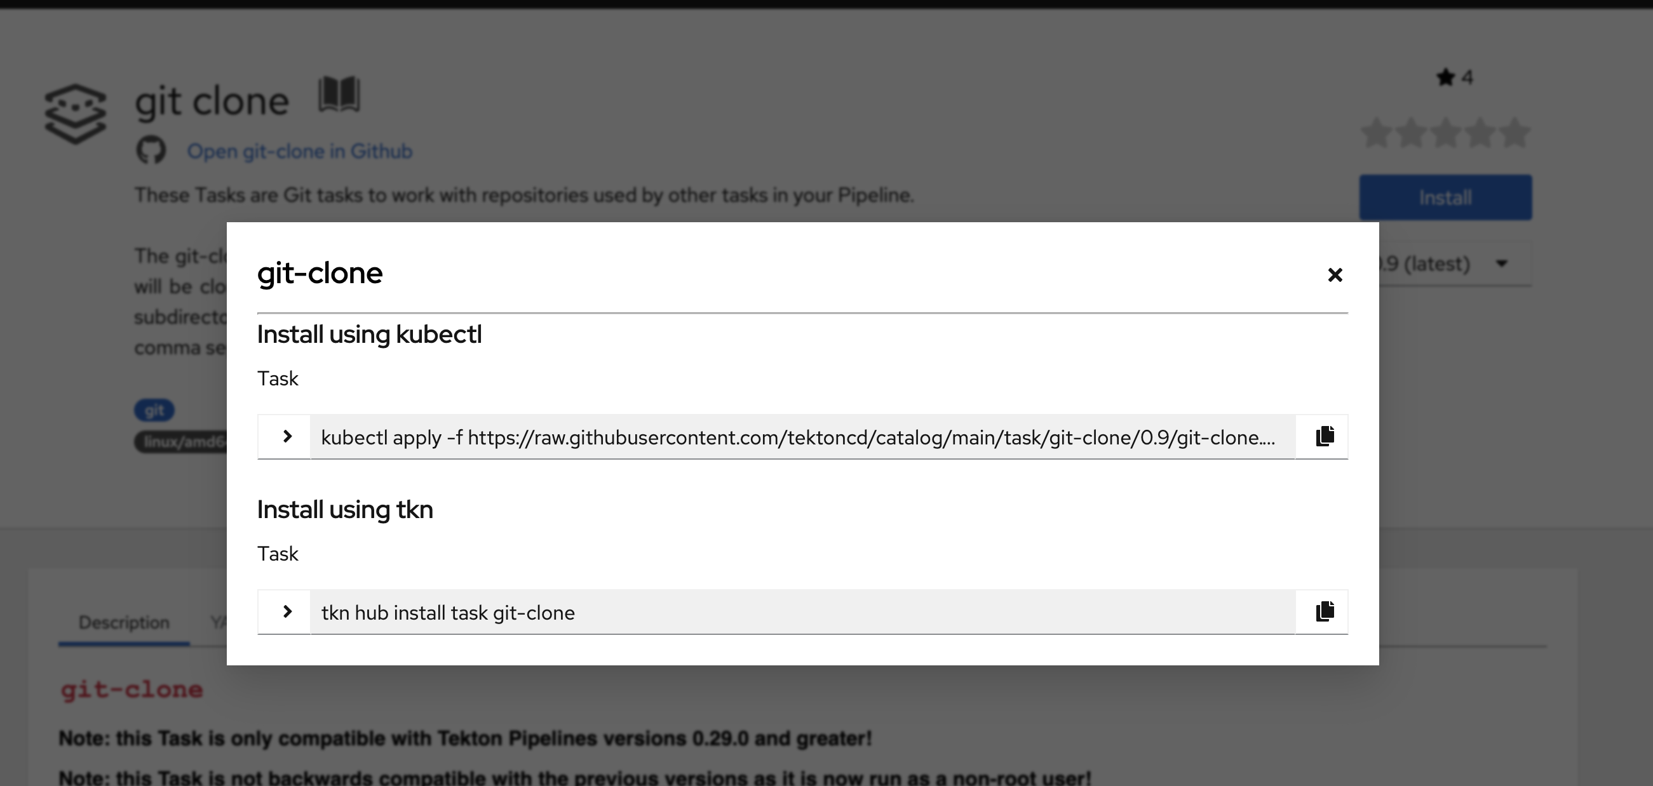Click the open book documentation icon
Viewport: 1653px width, 786px height.
[x=339, y=95]
